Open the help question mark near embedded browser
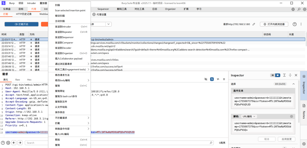The image size is (307, 148). pos(294,24)
